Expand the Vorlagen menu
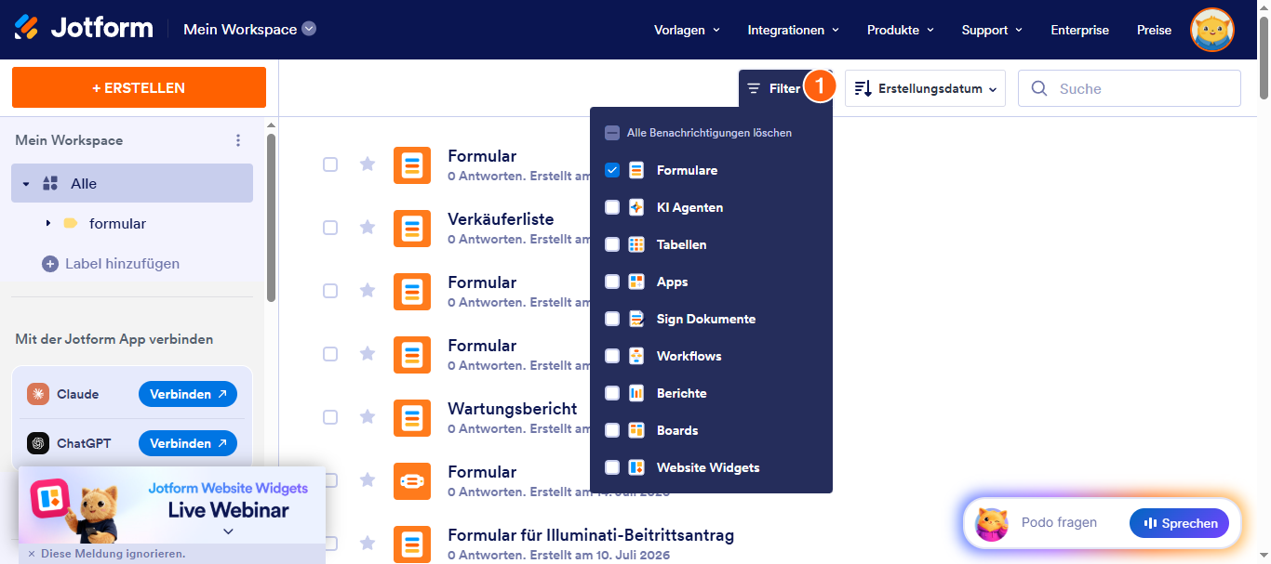 (688, 30)
